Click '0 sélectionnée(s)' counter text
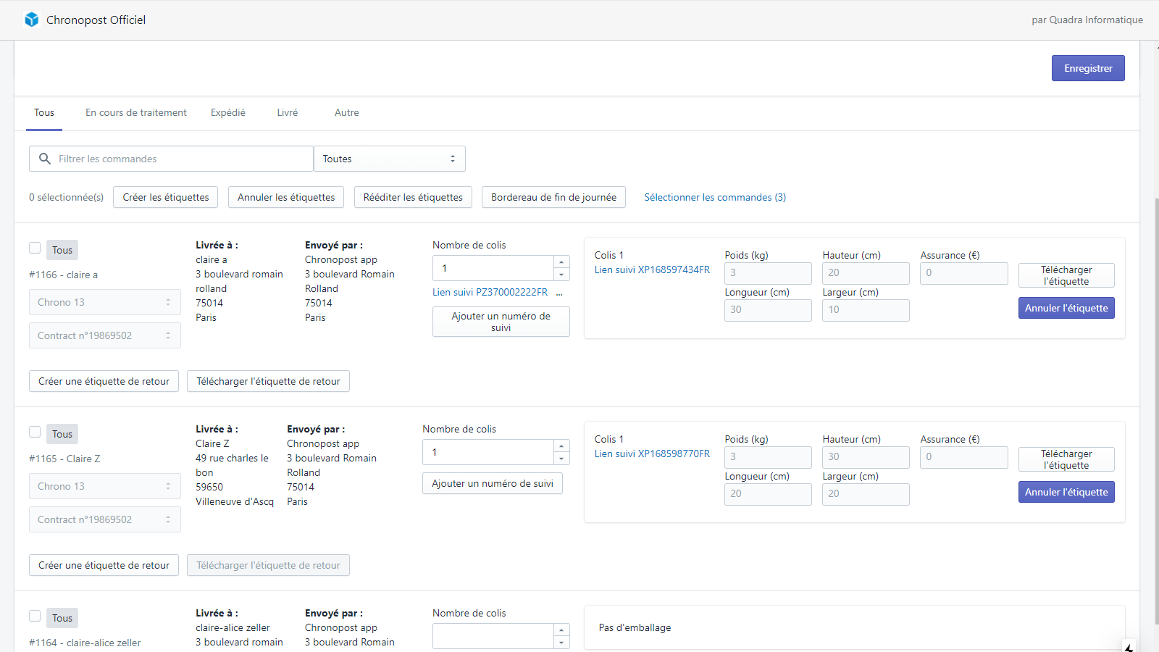The image size is (1159, 652). pyautogui.click(x=66, y=197)
